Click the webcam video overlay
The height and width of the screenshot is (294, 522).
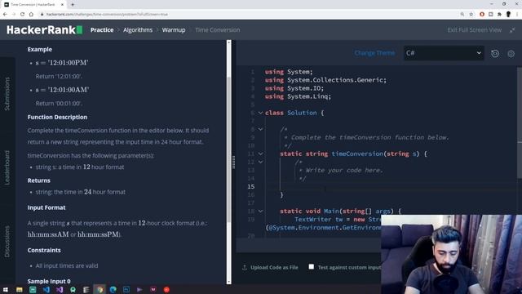pyautogui.click(x=451, y=254)
